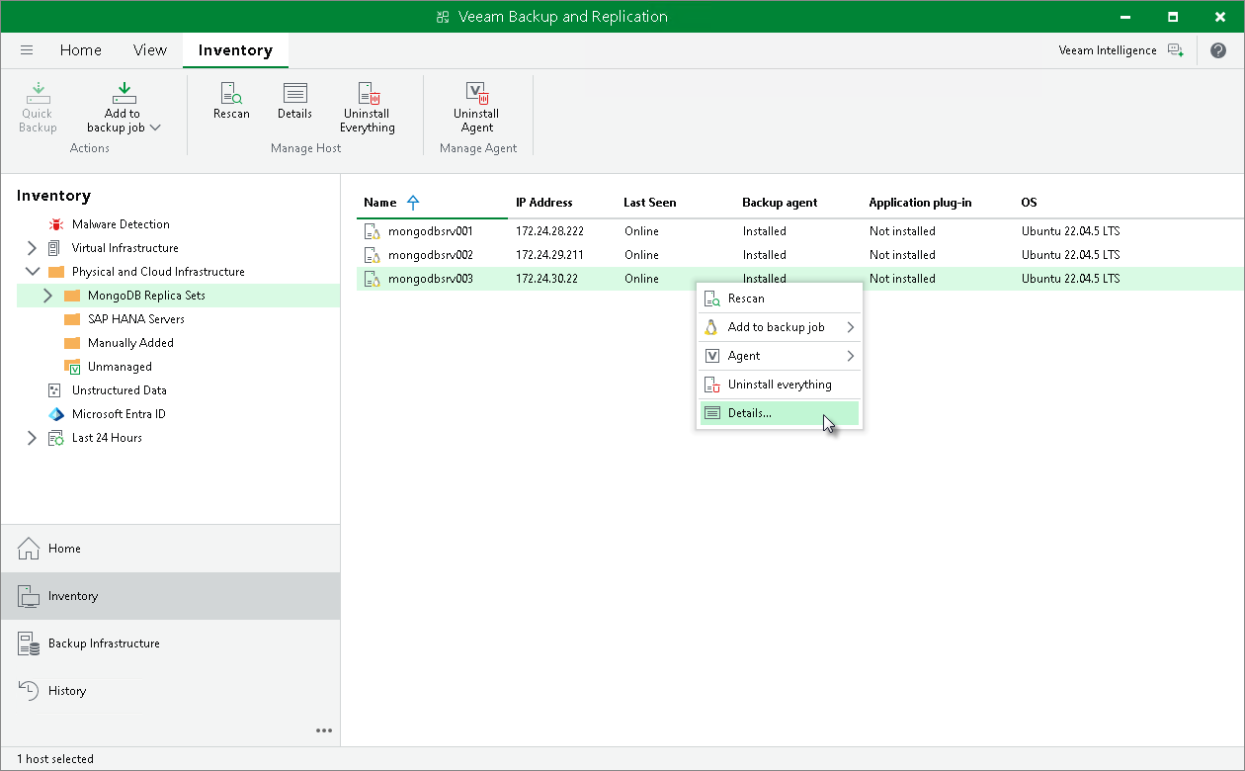
Task: Expand the Virtual Infrastructure node
Action: (32, 248)
